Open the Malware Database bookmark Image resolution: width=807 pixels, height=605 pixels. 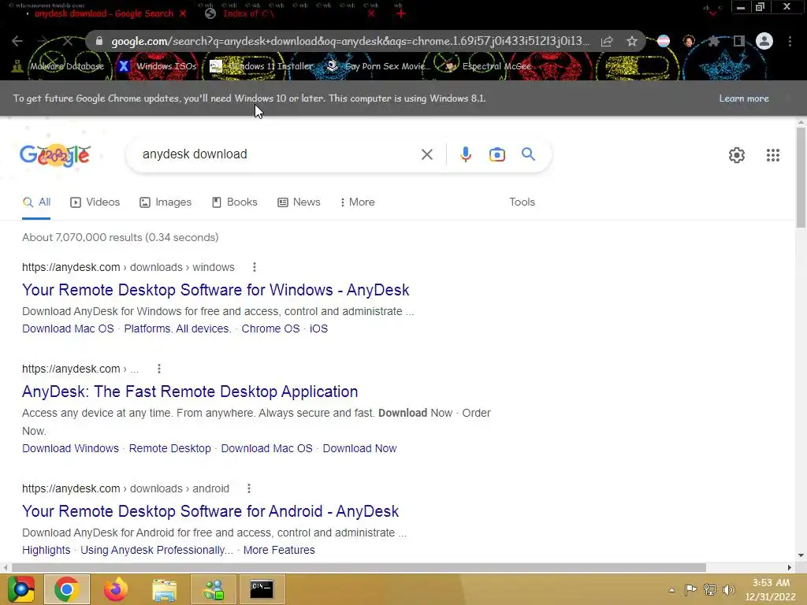coord(58,66)
